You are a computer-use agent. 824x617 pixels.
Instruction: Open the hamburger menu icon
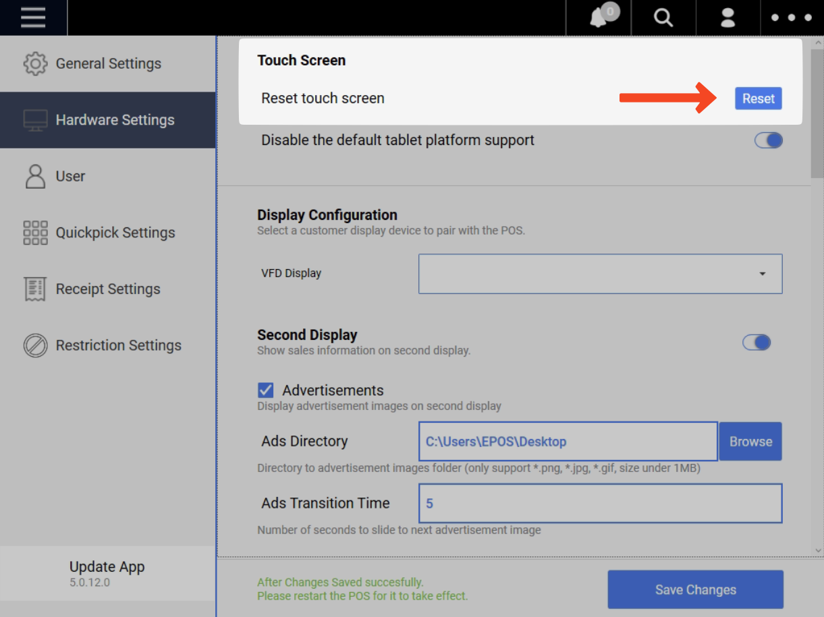[x=33, y=18]
